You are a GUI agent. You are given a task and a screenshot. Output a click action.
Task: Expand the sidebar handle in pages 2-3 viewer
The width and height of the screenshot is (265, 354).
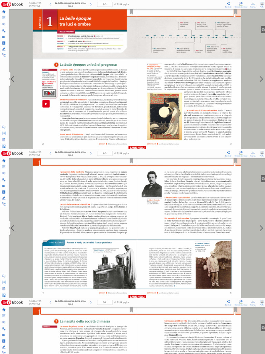[x=9, y=79]
